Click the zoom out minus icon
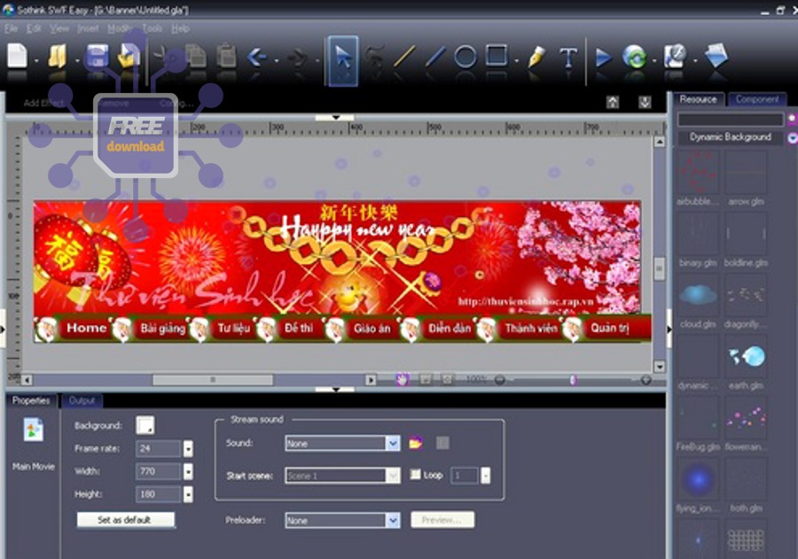Image resolution: width=798 pixels, height=559 pixels. click(x=500, y=380)
